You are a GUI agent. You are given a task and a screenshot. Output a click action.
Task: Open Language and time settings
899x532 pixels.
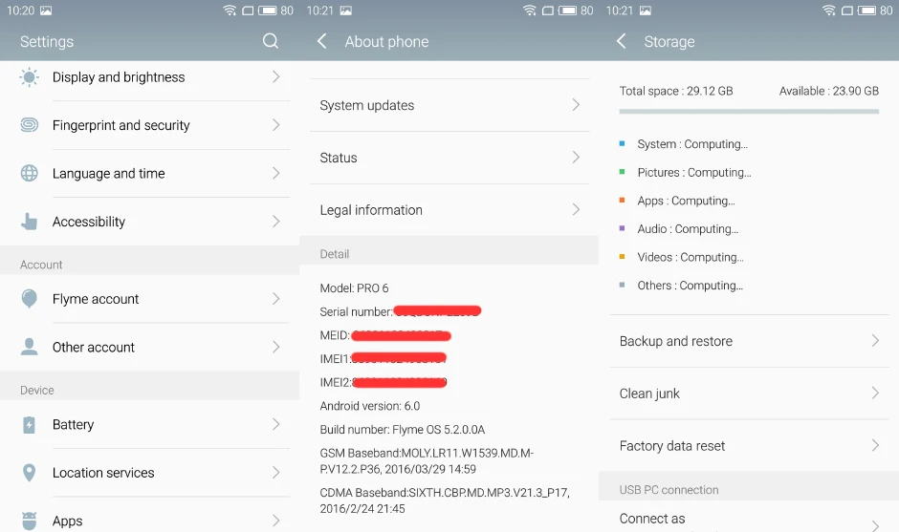[149, 174]
